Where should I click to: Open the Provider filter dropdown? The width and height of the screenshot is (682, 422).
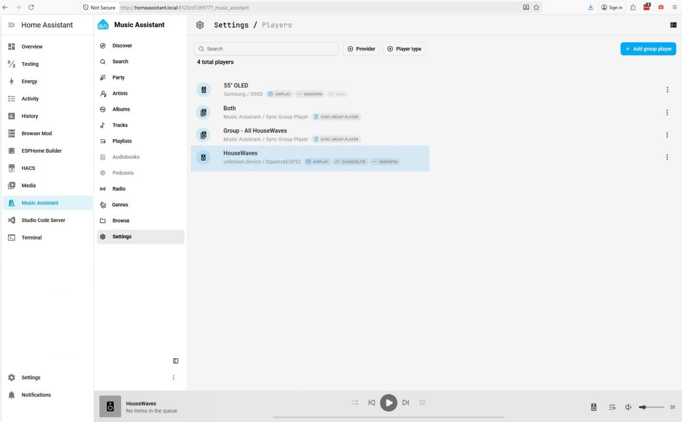pyautogui.click(x=361, y=49)
